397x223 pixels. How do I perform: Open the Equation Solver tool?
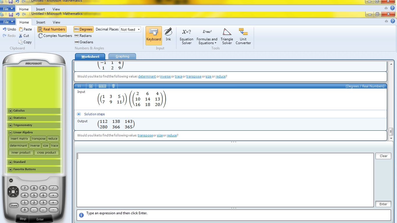tap(187, 36)
